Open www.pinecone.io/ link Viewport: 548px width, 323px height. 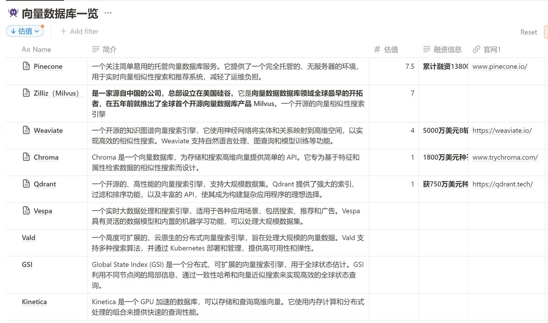click(x=500, y=66)
